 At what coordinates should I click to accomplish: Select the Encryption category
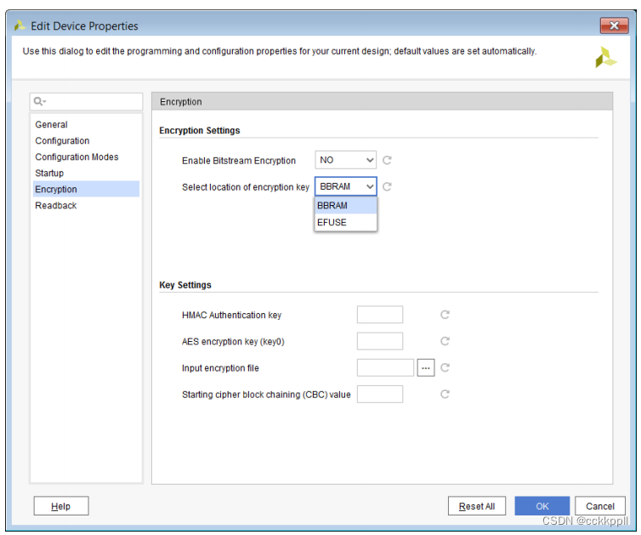point(86,189)
